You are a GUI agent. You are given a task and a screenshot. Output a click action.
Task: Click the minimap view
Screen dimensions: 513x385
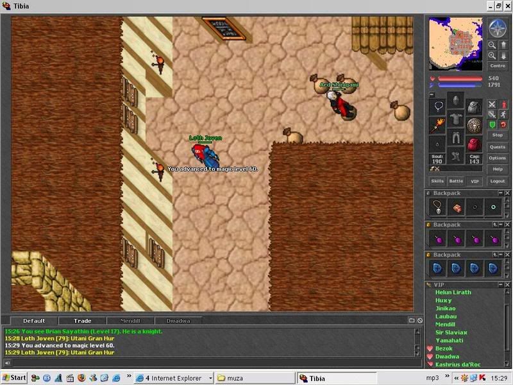point(455,44)
